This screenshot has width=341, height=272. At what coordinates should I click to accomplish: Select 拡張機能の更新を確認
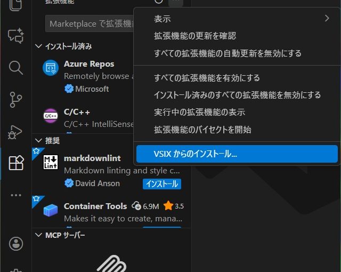point(237,36)
